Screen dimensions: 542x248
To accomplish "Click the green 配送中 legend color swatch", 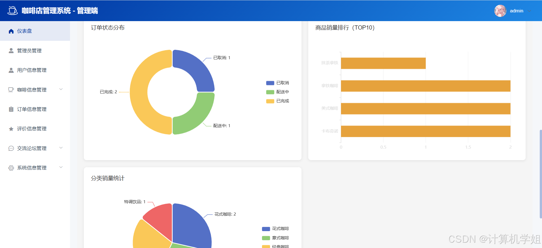I will pyautogui.click(x=270, y=92).
